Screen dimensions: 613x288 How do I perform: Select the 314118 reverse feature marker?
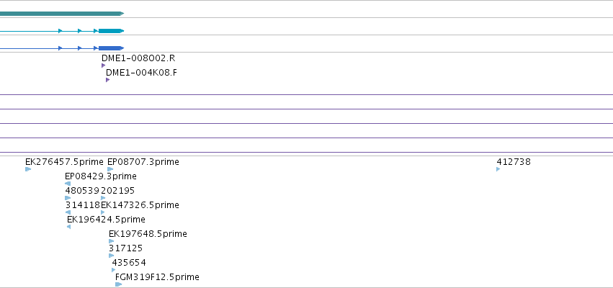[x=68, y=212]
